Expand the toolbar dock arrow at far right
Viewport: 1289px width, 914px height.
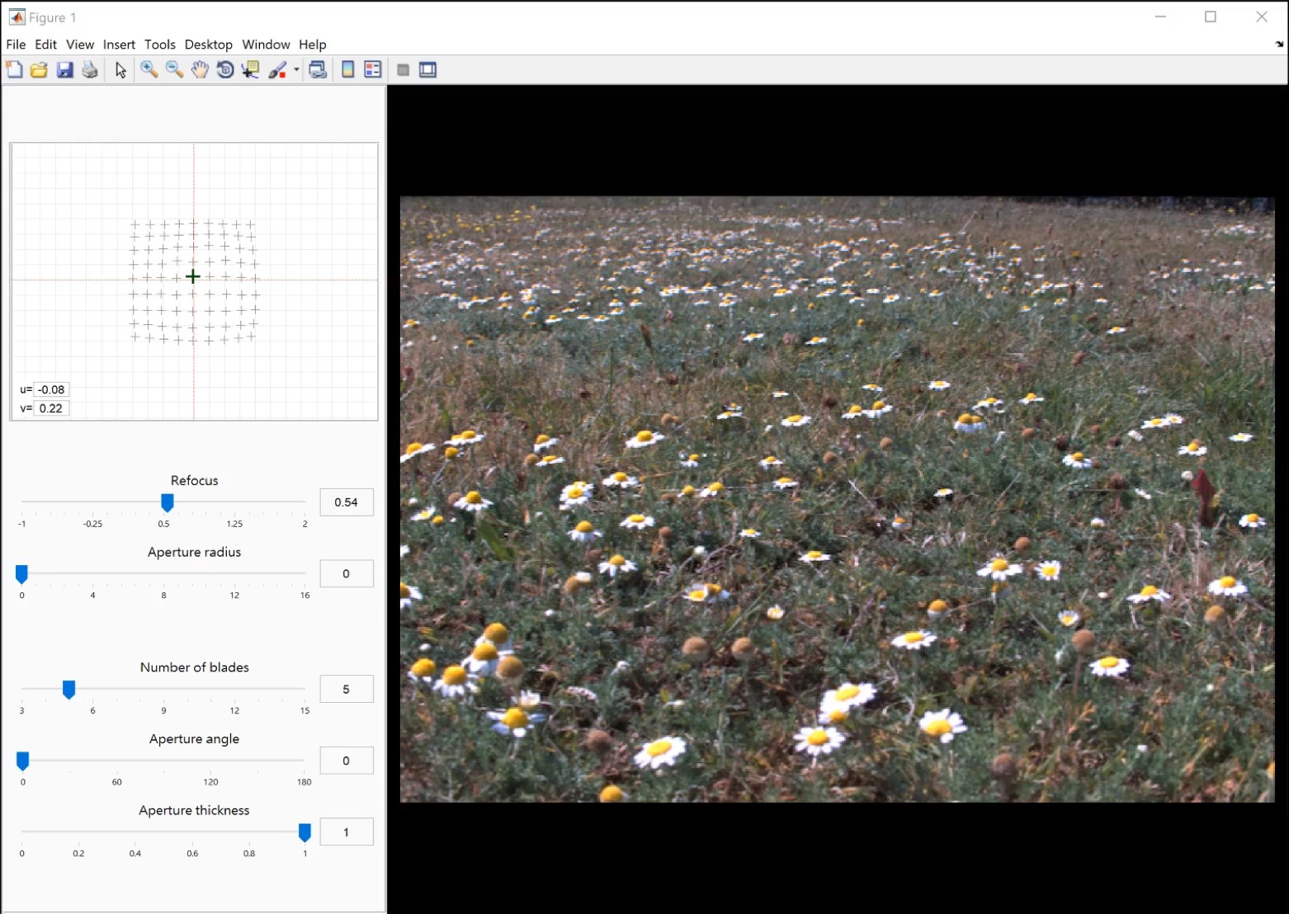pos(1279,45)
